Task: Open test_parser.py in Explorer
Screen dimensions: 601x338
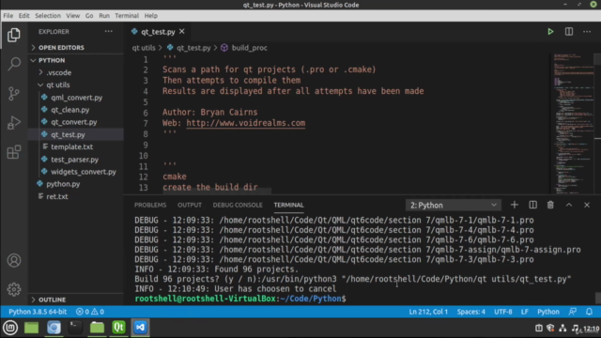Action: 75,160
